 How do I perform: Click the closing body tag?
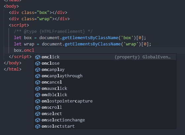pyautogui.click(x=13, y=63)
